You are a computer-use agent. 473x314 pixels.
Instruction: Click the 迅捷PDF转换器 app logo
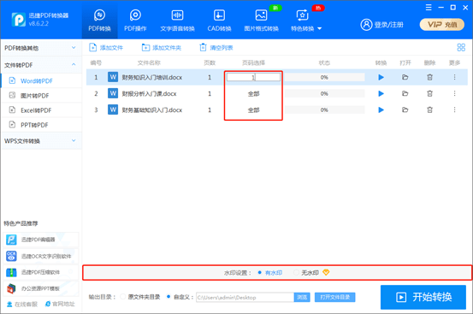coord(19,20)
